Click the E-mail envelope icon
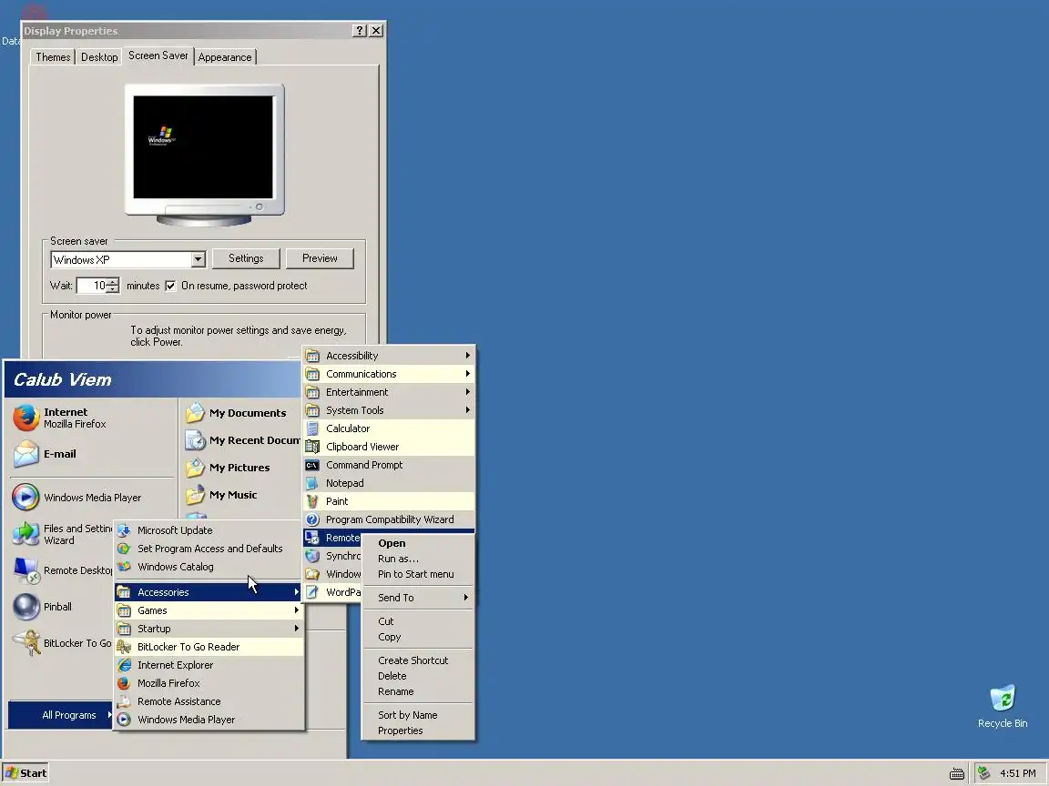Screen dimensions: 1049x786 pos(26,454)
